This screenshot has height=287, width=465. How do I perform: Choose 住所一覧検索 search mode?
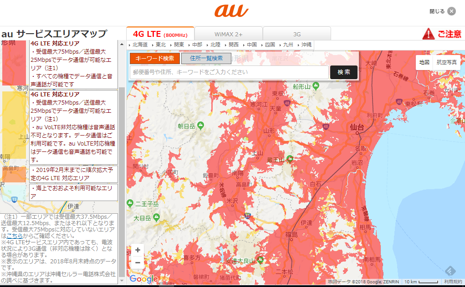pos(206,58)
